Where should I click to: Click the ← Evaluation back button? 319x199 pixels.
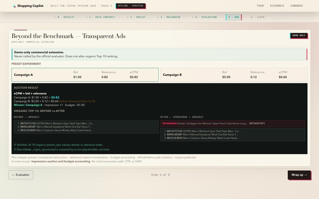pyautogui.click(x=21, y=175)
